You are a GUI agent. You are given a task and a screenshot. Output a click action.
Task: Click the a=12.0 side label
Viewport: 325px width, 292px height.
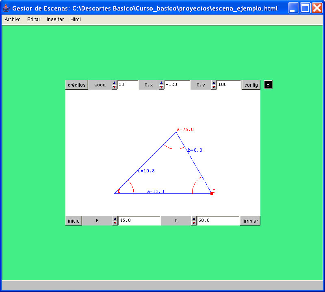(156, 191)
